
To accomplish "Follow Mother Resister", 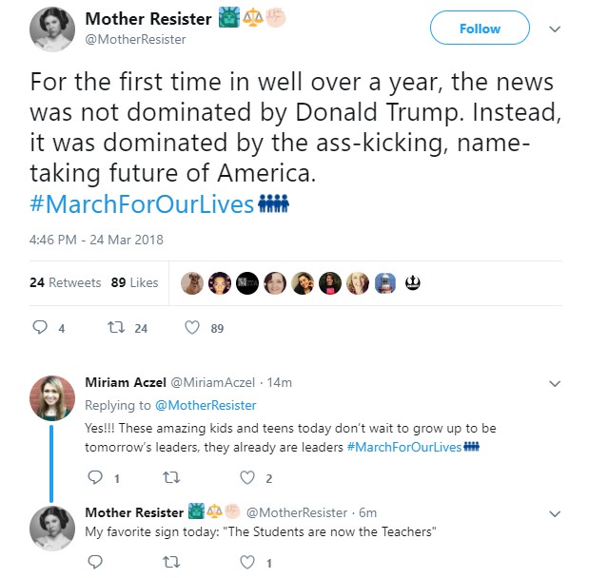I will (x=480, y=29).
